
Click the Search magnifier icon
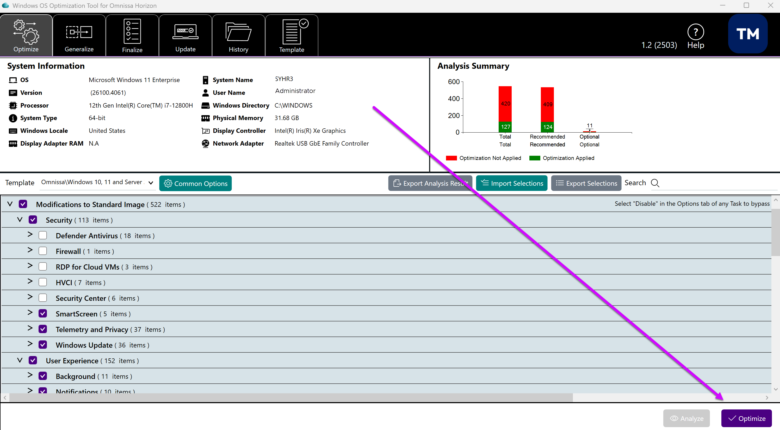click(x=655, y=183)
